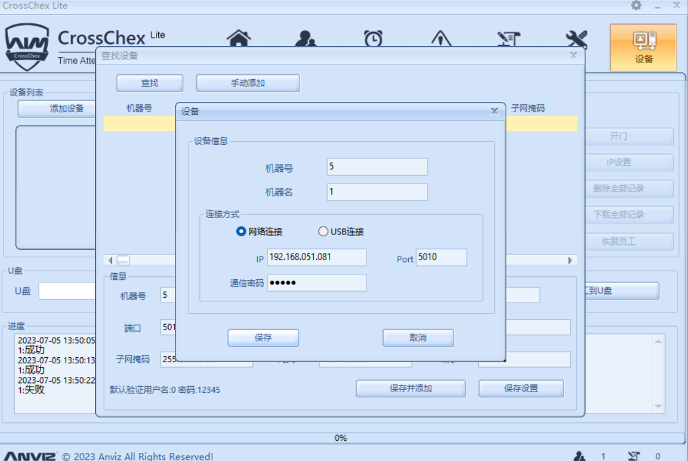Click the 下载全部记录 button
688x461 pixels.
(629, 215)
